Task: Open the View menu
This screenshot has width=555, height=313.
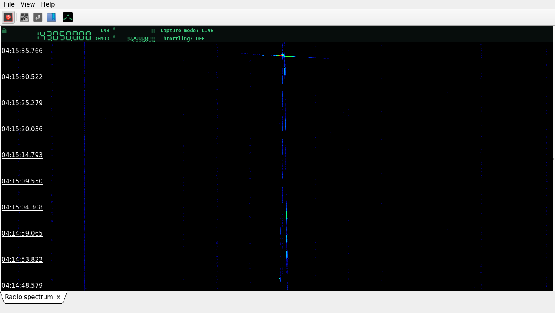Action: (27, 4)
